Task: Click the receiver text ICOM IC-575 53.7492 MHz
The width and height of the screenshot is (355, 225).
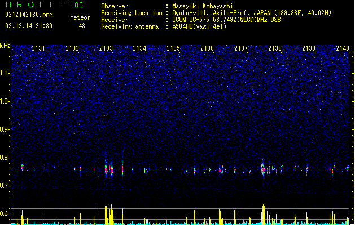Action: coord(226,20)
